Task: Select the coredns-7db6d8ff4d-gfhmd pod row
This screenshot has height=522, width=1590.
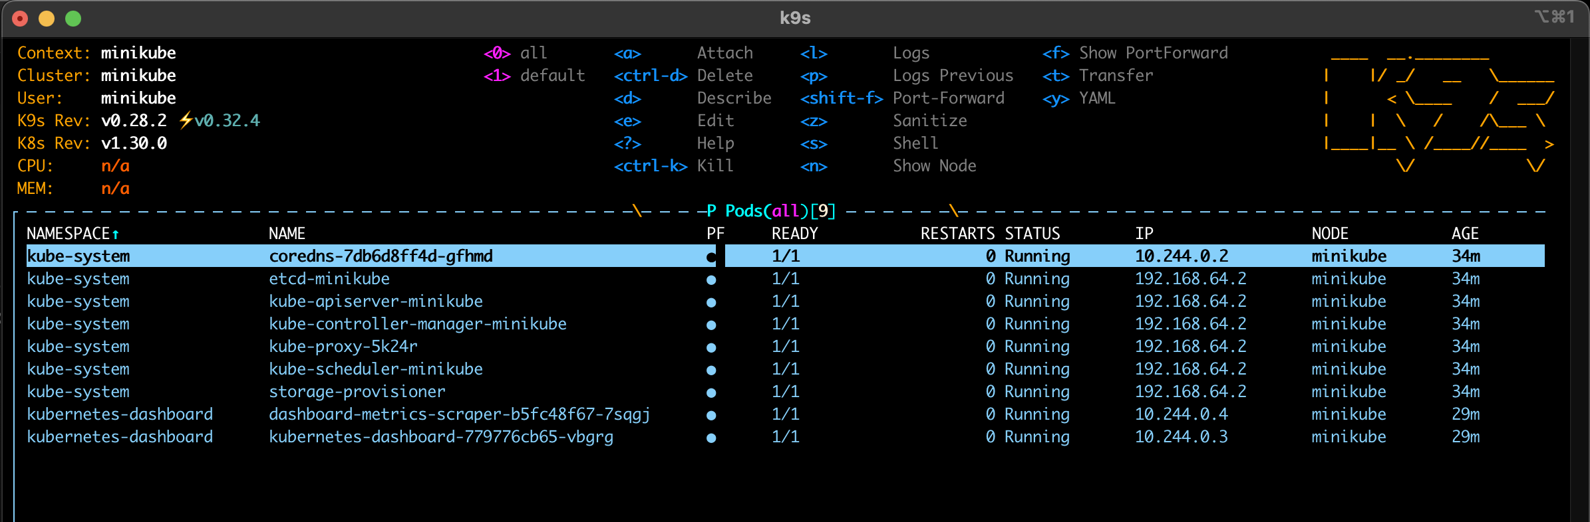Action: (x=785, y=256)
